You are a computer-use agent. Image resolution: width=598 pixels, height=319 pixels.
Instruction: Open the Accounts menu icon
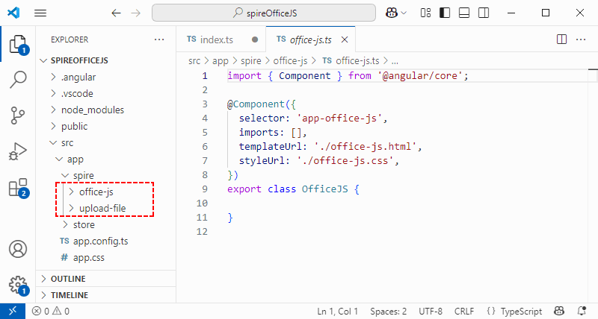click(17, 249)
